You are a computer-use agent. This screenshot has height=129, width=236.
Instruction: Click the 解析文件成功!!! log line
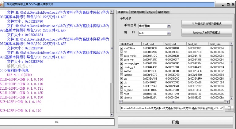(x=20, y=66)
